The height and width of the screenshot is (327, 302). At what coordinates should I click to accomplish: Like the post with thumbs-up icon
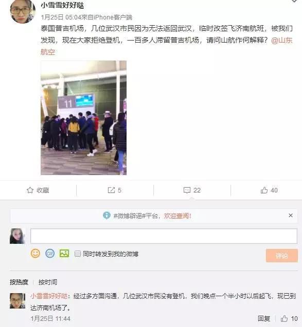[x=264, y=190]
